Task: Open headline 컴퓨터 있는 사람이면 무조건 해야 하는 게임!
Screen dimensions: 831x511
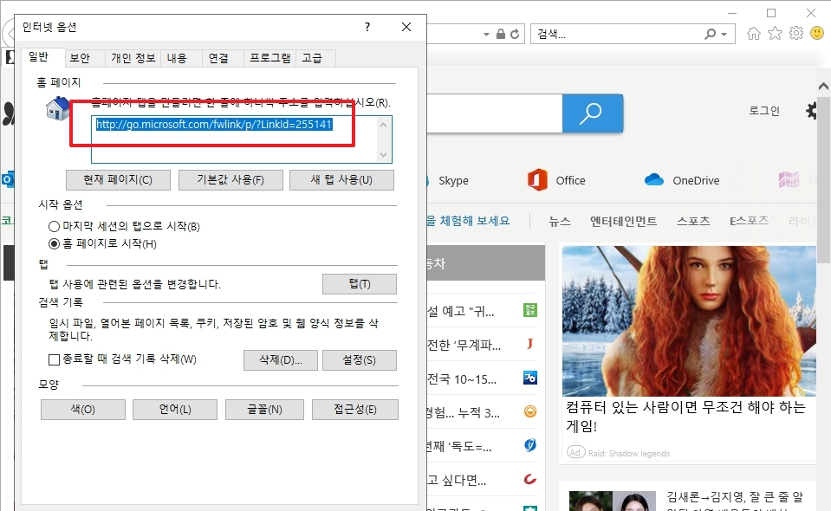Action: point(685,417)
